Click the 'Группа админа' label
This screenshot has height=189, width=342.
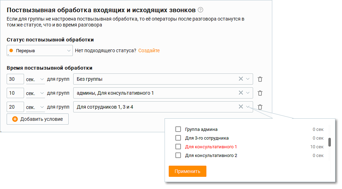[x=201, y=129]
